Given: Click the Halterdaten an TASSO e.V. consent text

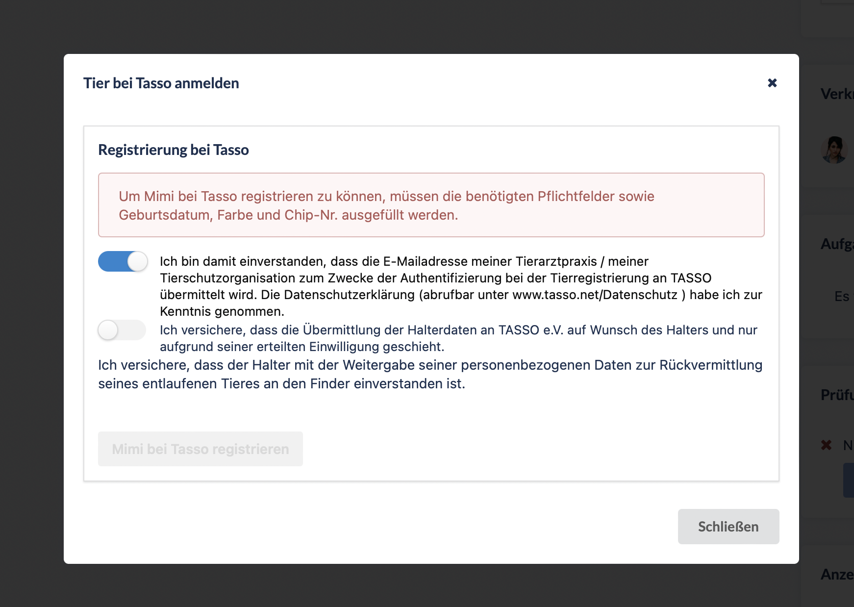Looking at the screenshot, I should (458, 338).
